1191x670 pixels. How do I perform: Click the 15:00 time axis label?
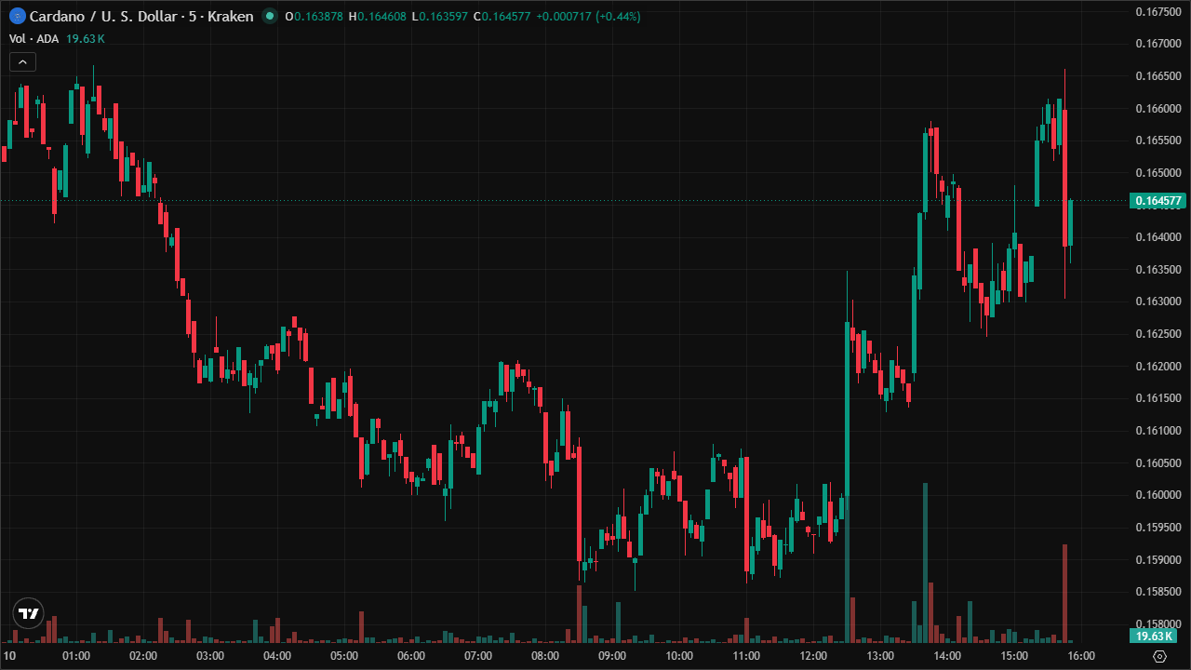click(1014, 656)
